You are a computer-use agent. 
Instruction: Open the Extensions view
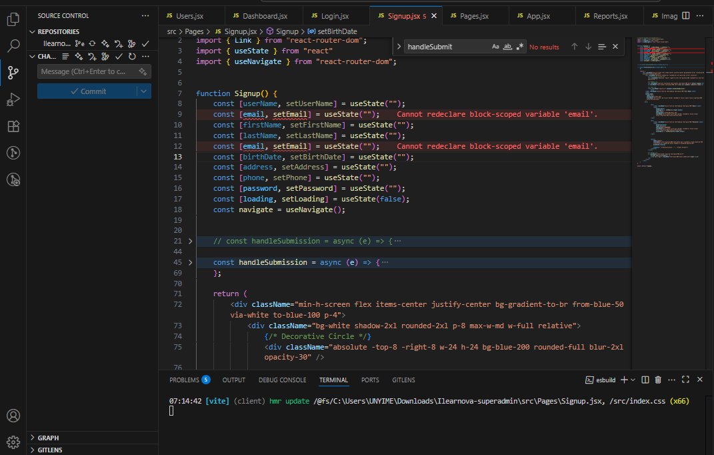pyautogui.click(x=13, y=127)
